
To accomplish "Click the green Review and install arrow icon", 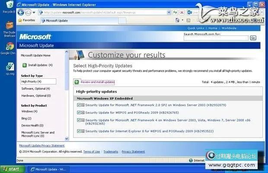I will coord(77,82).
